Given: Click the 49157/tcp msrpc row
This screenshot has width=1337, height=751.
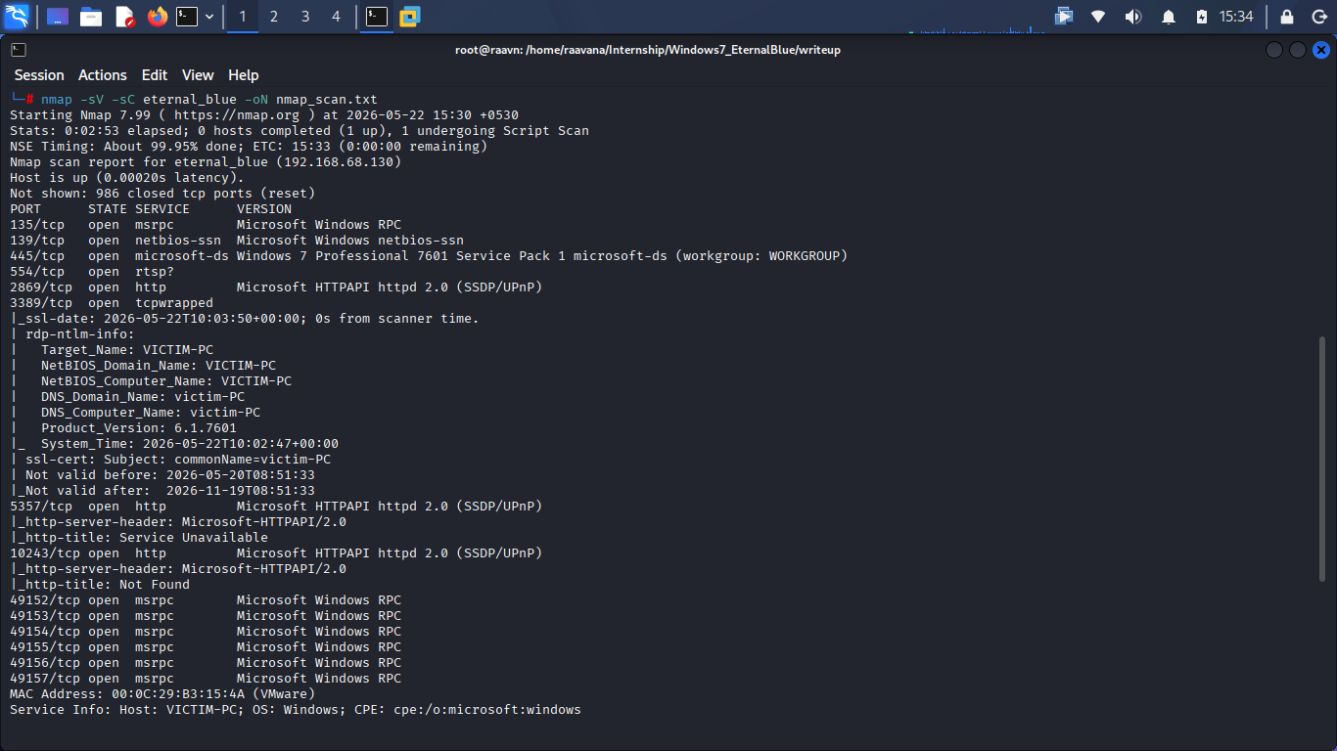Looking at the screenshot, I should (x=206, y=679).
